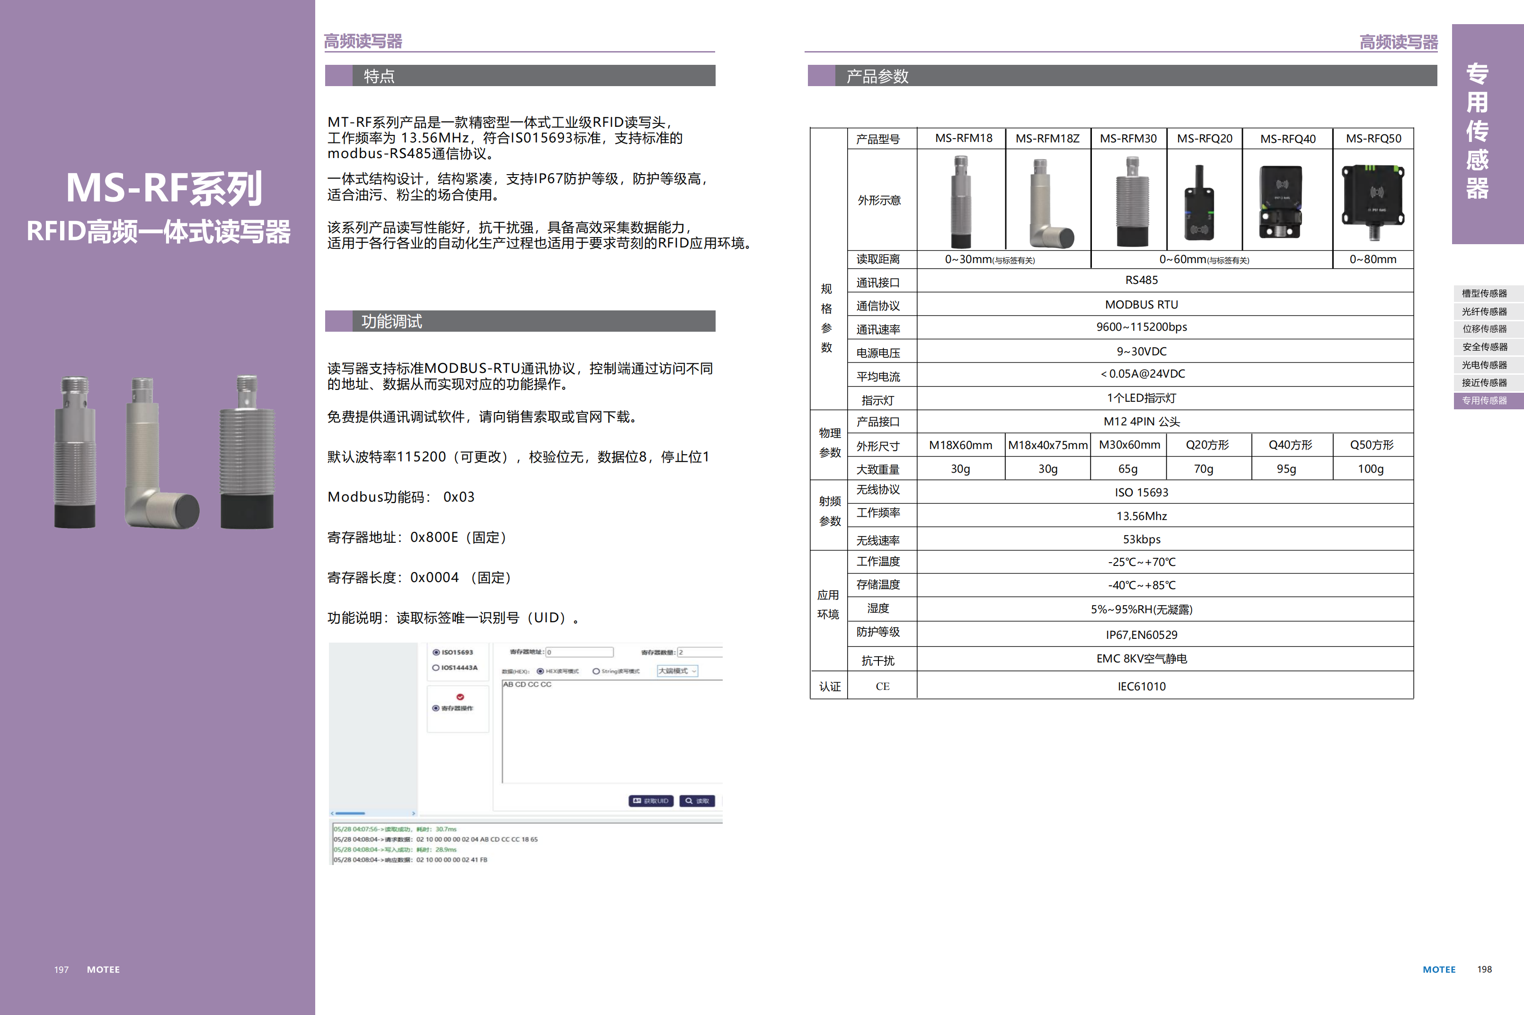1524x1015 pixels.
Task: Click the white MOTEE logo beside page 197
Action: (103, 970)
